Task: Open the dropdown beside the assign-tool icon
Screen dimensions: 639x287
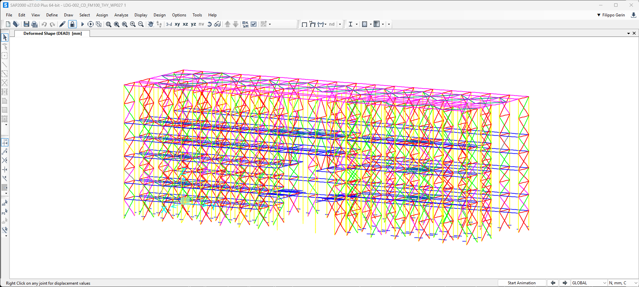Action: pyautogui.click(x=270, y=24)
